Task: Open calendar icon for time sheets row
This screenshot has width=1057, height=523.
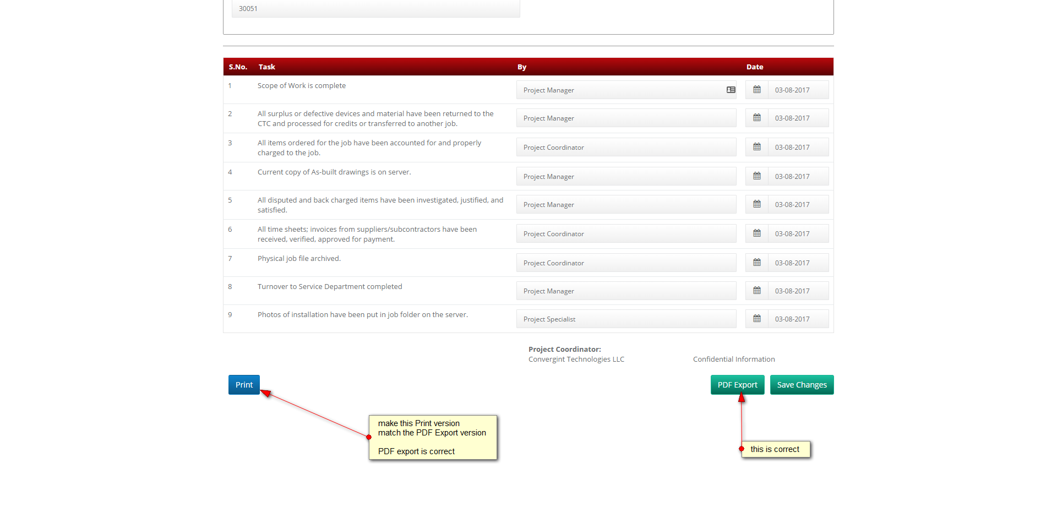Action: coord(757,233)
